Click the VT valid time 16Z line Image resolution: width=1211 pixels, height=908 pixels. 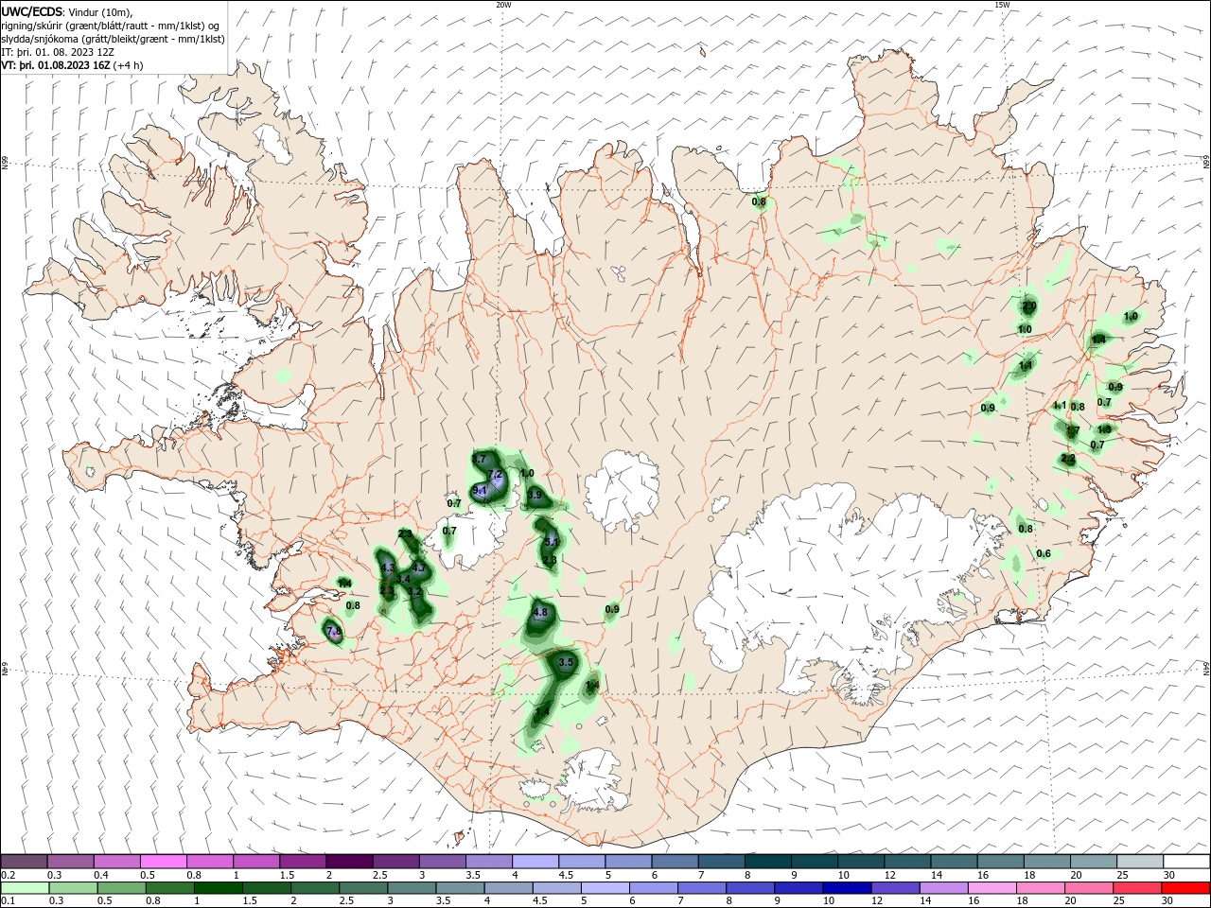click(73, 65)
